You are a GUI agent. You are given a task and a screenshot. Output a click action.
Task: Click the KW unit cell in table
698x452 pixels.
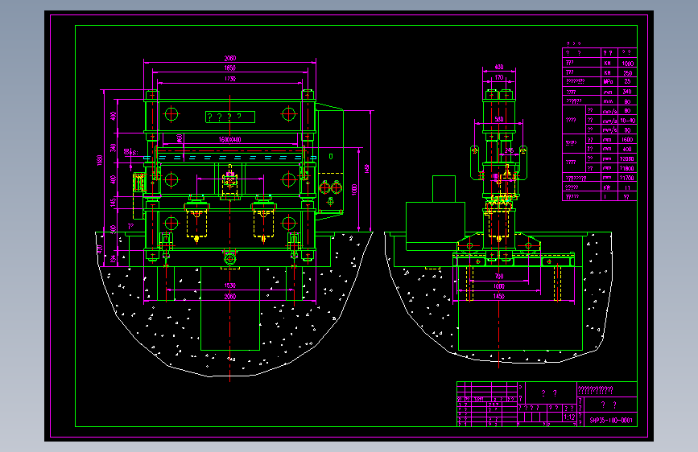[608, 187]
